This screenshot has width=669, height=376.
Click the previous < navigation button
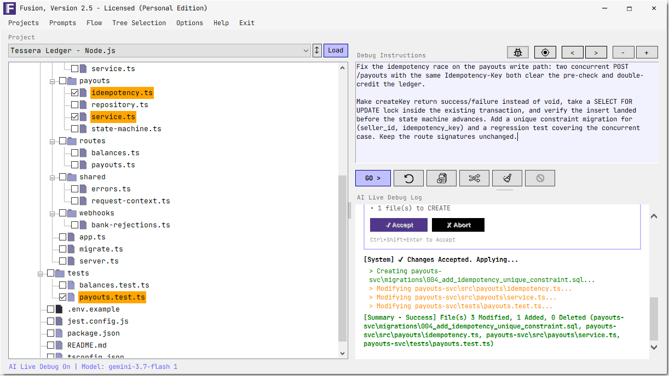[x=573, y=52]
